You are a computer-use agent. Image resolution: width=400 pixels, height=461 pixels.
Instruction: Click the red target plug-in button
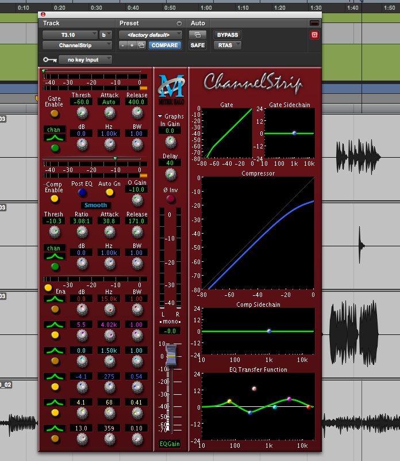point(314,35)
